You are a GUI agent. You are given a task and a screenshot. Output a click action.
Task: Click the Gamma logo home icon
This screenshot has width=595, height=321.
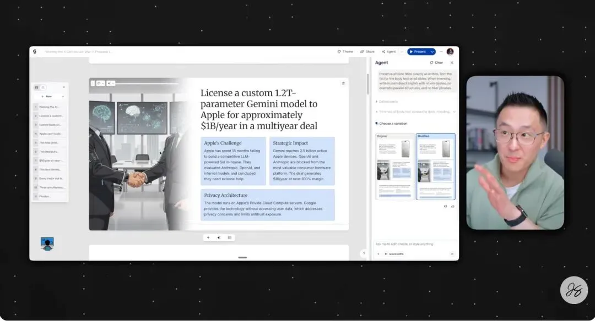tap(35, 52)
